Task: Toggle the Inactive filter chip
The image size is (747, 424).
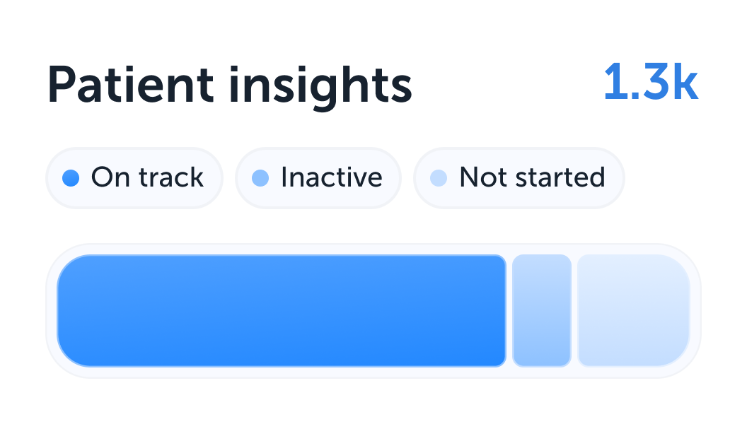Action: click(x=318, y=177)
